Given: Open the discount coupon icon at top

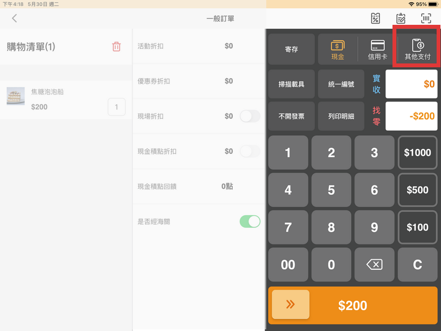Looking at the screenshot, I should tap(375, 18).
